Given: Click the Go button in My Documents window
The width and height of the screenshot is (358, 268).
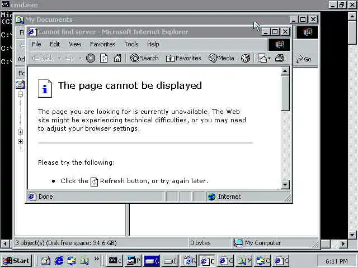Looking at the screenshot, I should (x=303, y=59).
